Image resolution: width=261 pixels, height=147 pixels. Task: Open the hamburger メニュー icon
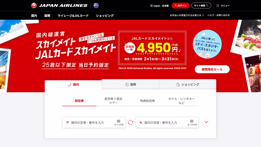pos(218,5)
